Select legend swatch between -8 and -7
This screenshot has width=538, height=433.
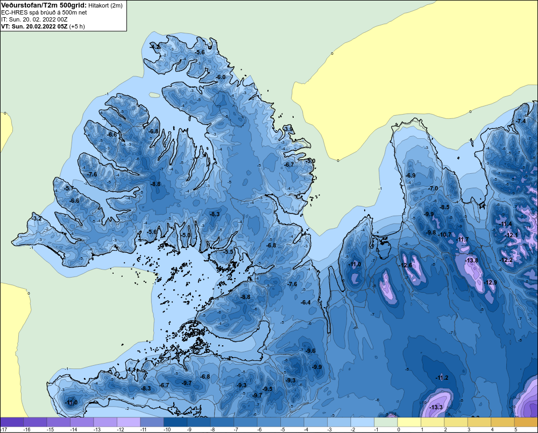tap(222, 422)
